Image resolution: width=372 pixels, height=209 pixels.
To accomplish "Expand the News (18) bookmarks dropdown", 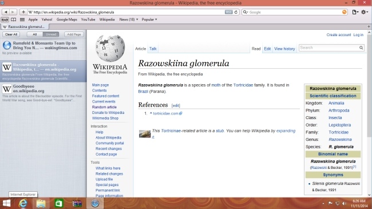I will 129,19.
